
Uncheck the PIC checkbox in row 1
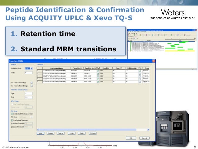click(140, 71)
